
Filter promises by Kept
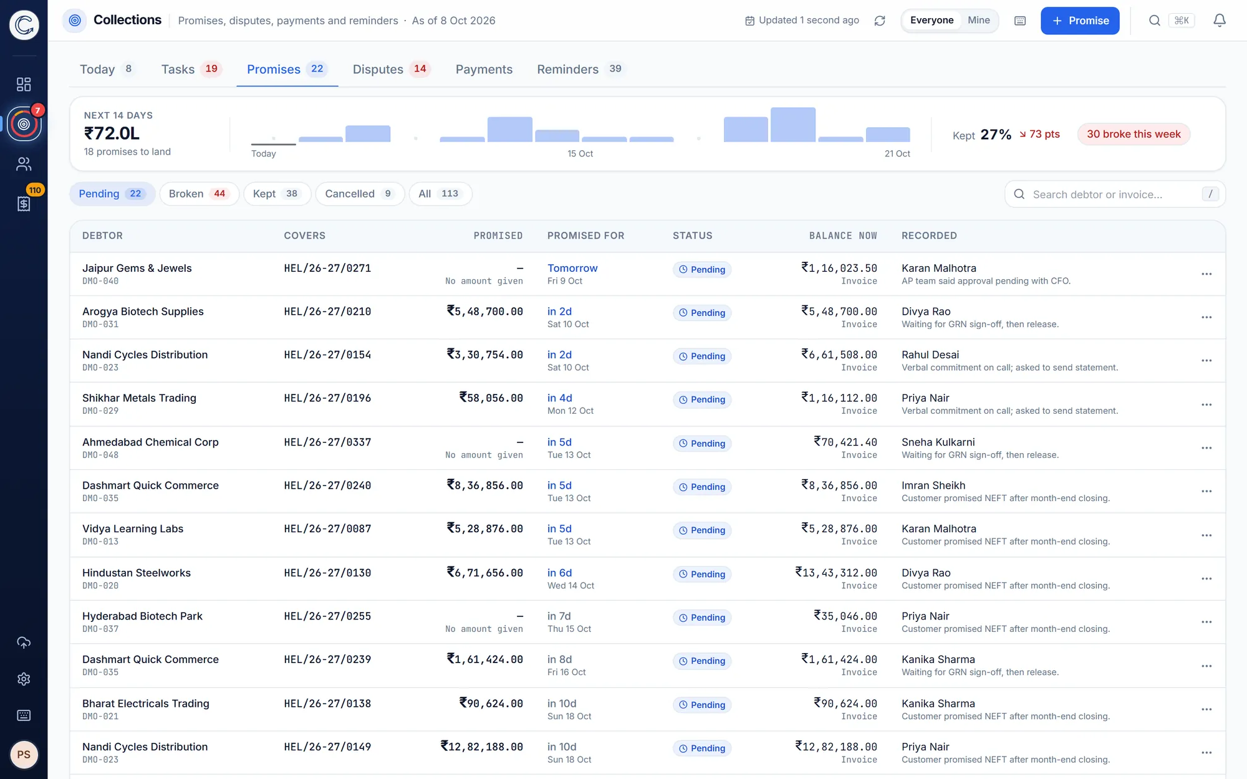point(277,194)
